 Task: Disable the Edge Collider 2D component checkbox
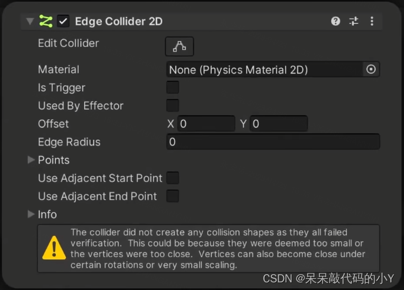[x=63, y=21]
